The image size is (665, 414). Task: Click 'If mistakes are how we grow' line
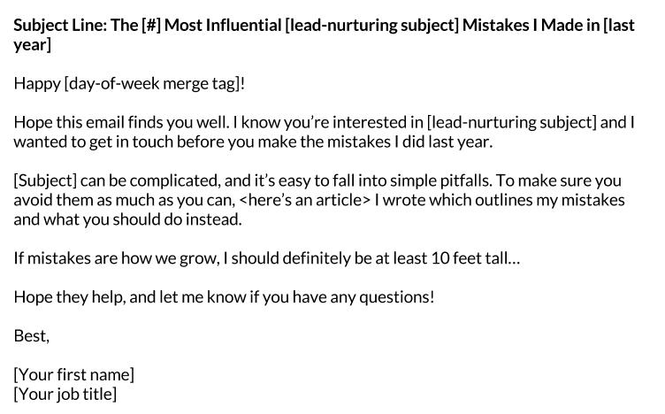coord(117,258)
